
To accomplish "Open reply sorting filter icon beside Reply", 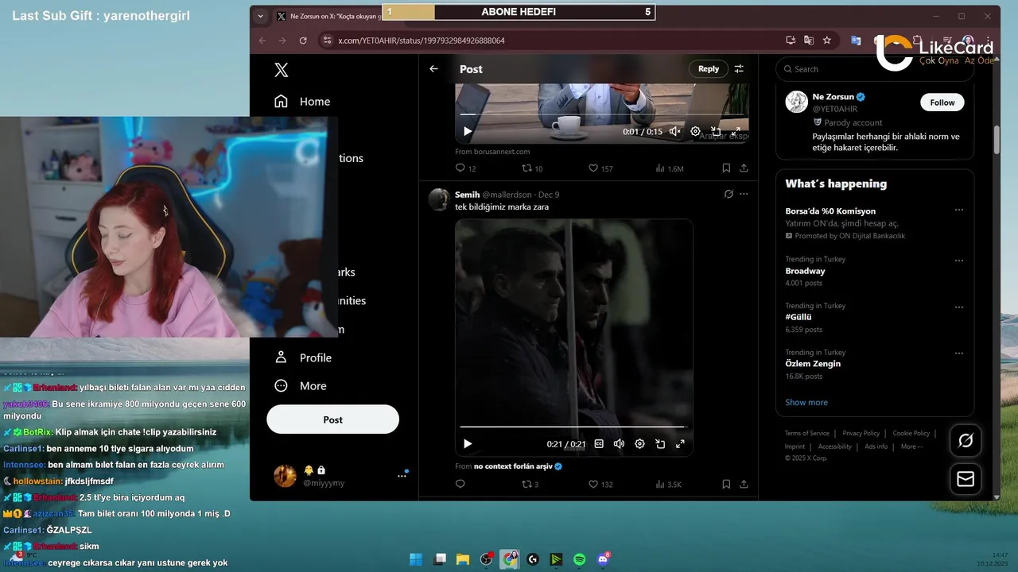I will pos(739,69).
